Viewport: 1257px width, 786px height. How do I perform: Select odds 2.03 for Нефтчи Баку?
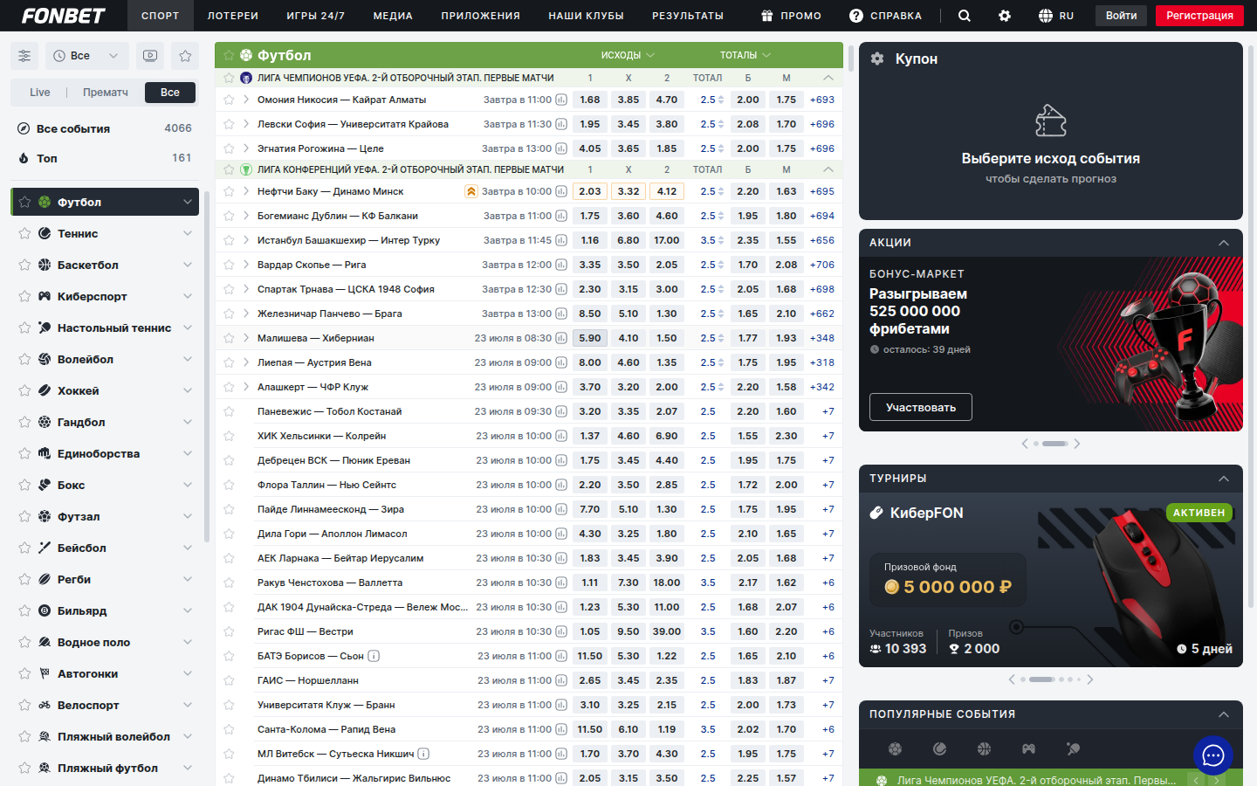pyautogui.click(x=590, y=191)
